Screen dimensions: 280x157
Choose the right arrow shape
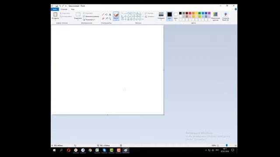point(134,17)
